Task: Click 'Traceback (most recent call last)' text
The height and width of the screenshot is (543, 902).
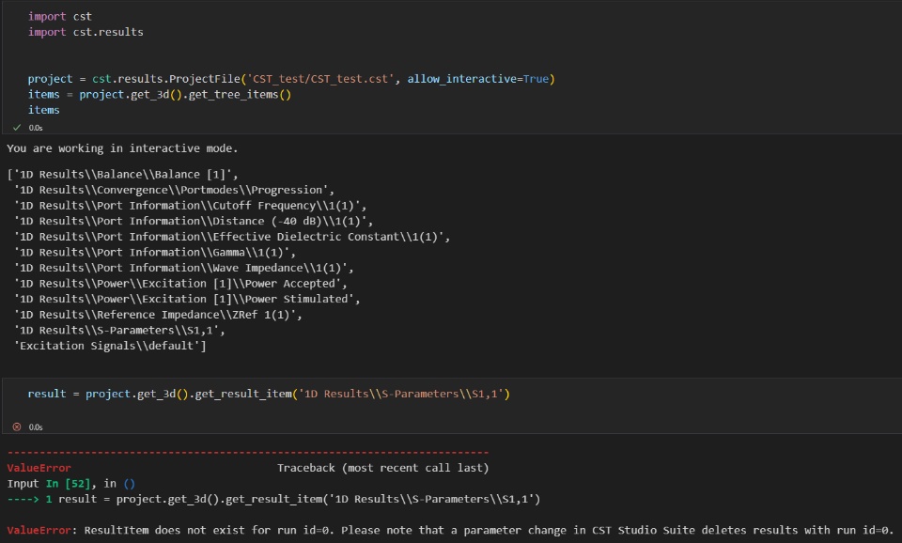Action: pos(382,467)
